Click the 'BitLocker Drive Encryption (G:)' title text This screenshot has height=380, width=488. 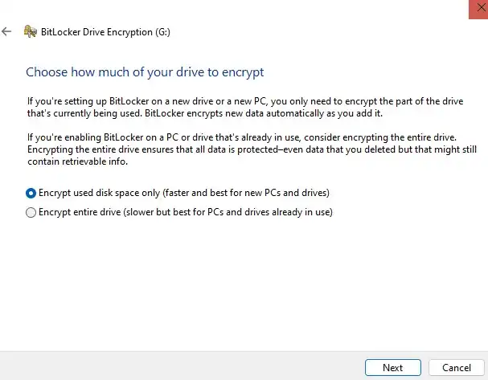[105, 32]
